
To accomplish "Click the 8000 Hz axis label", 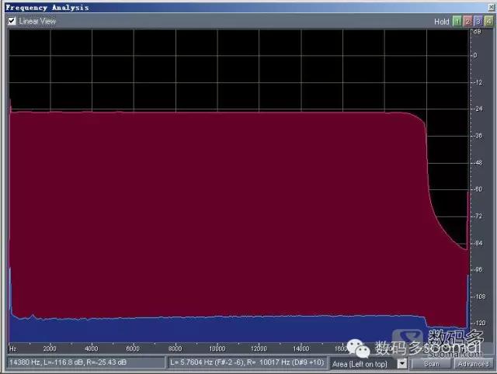I will (175, 348).
